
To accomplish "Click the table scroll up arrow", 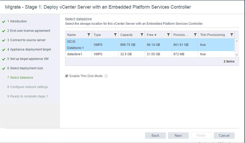I will coord(237,41).
